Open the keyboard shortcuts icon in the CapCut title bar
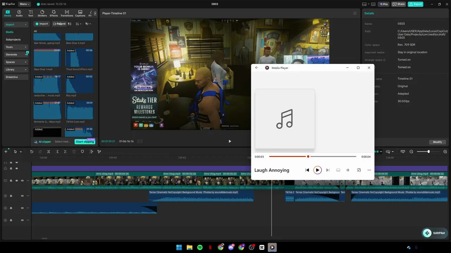Image resolution: width=451 pixels, height=253 pixels. tap(373, 4)
